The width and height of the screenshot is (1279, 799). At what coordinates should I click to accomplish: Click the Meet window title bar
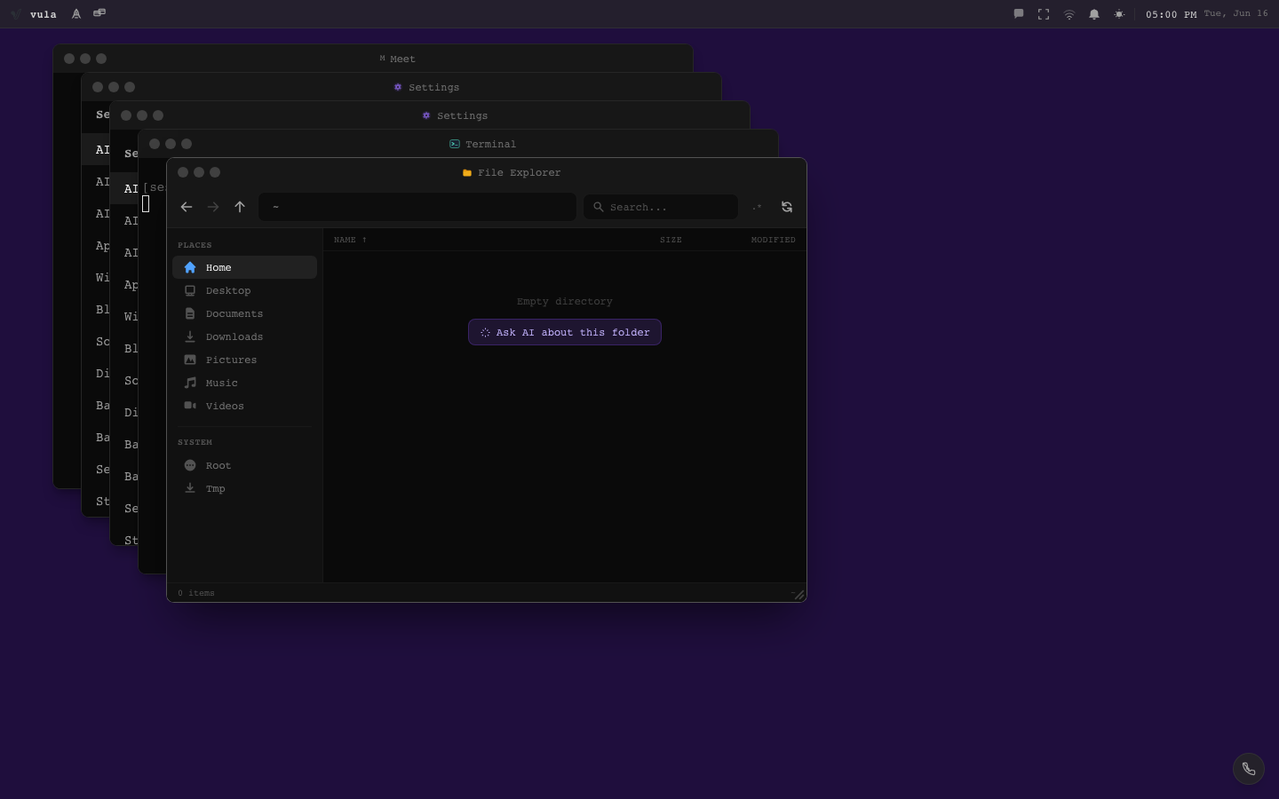[x=373, y=59]
